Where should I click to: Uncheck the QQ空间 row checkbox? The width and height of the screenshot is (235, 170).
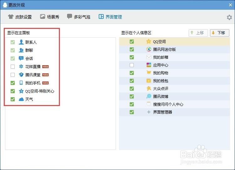click(x=132, y=42)
